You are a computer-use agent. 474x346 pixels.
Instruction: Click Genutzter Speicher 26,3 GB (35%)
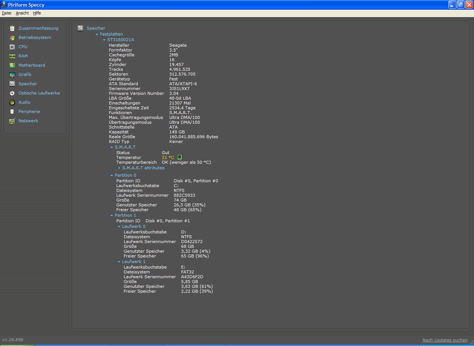point(189,205)
